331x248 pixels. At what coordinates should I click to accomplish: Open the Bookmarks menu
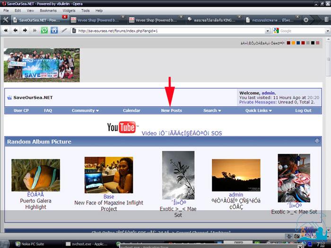click(x=47, y=10)
